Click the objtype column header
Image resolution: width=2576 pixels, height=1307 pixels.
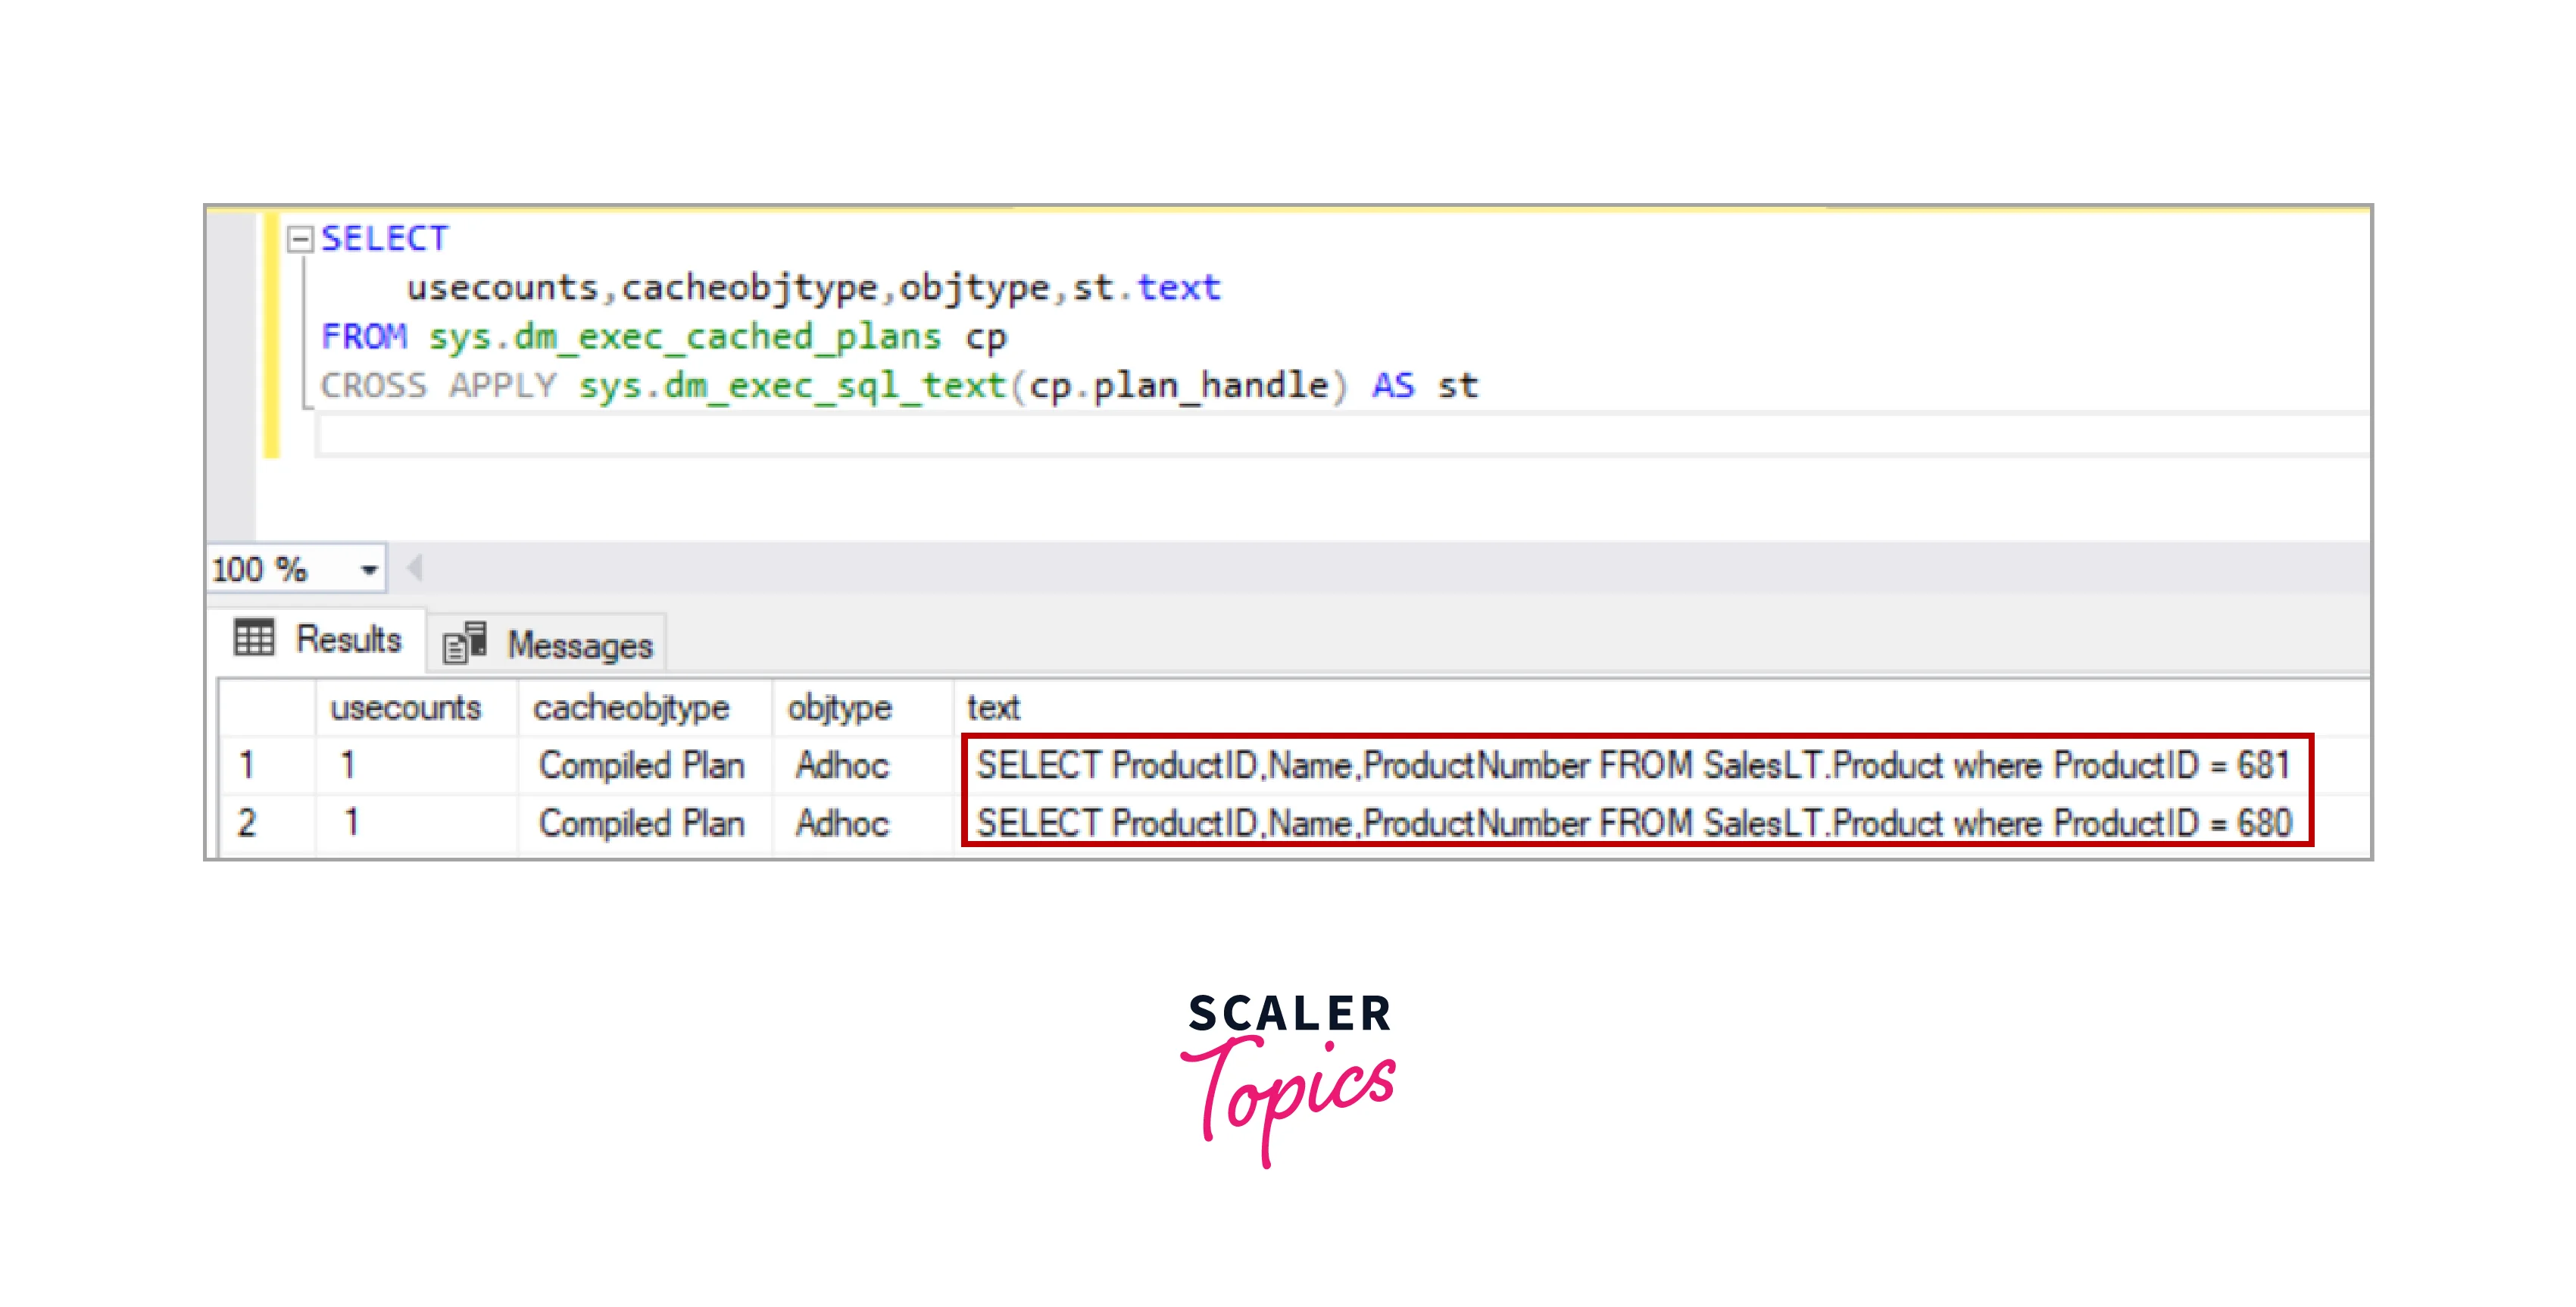(839, 708)
